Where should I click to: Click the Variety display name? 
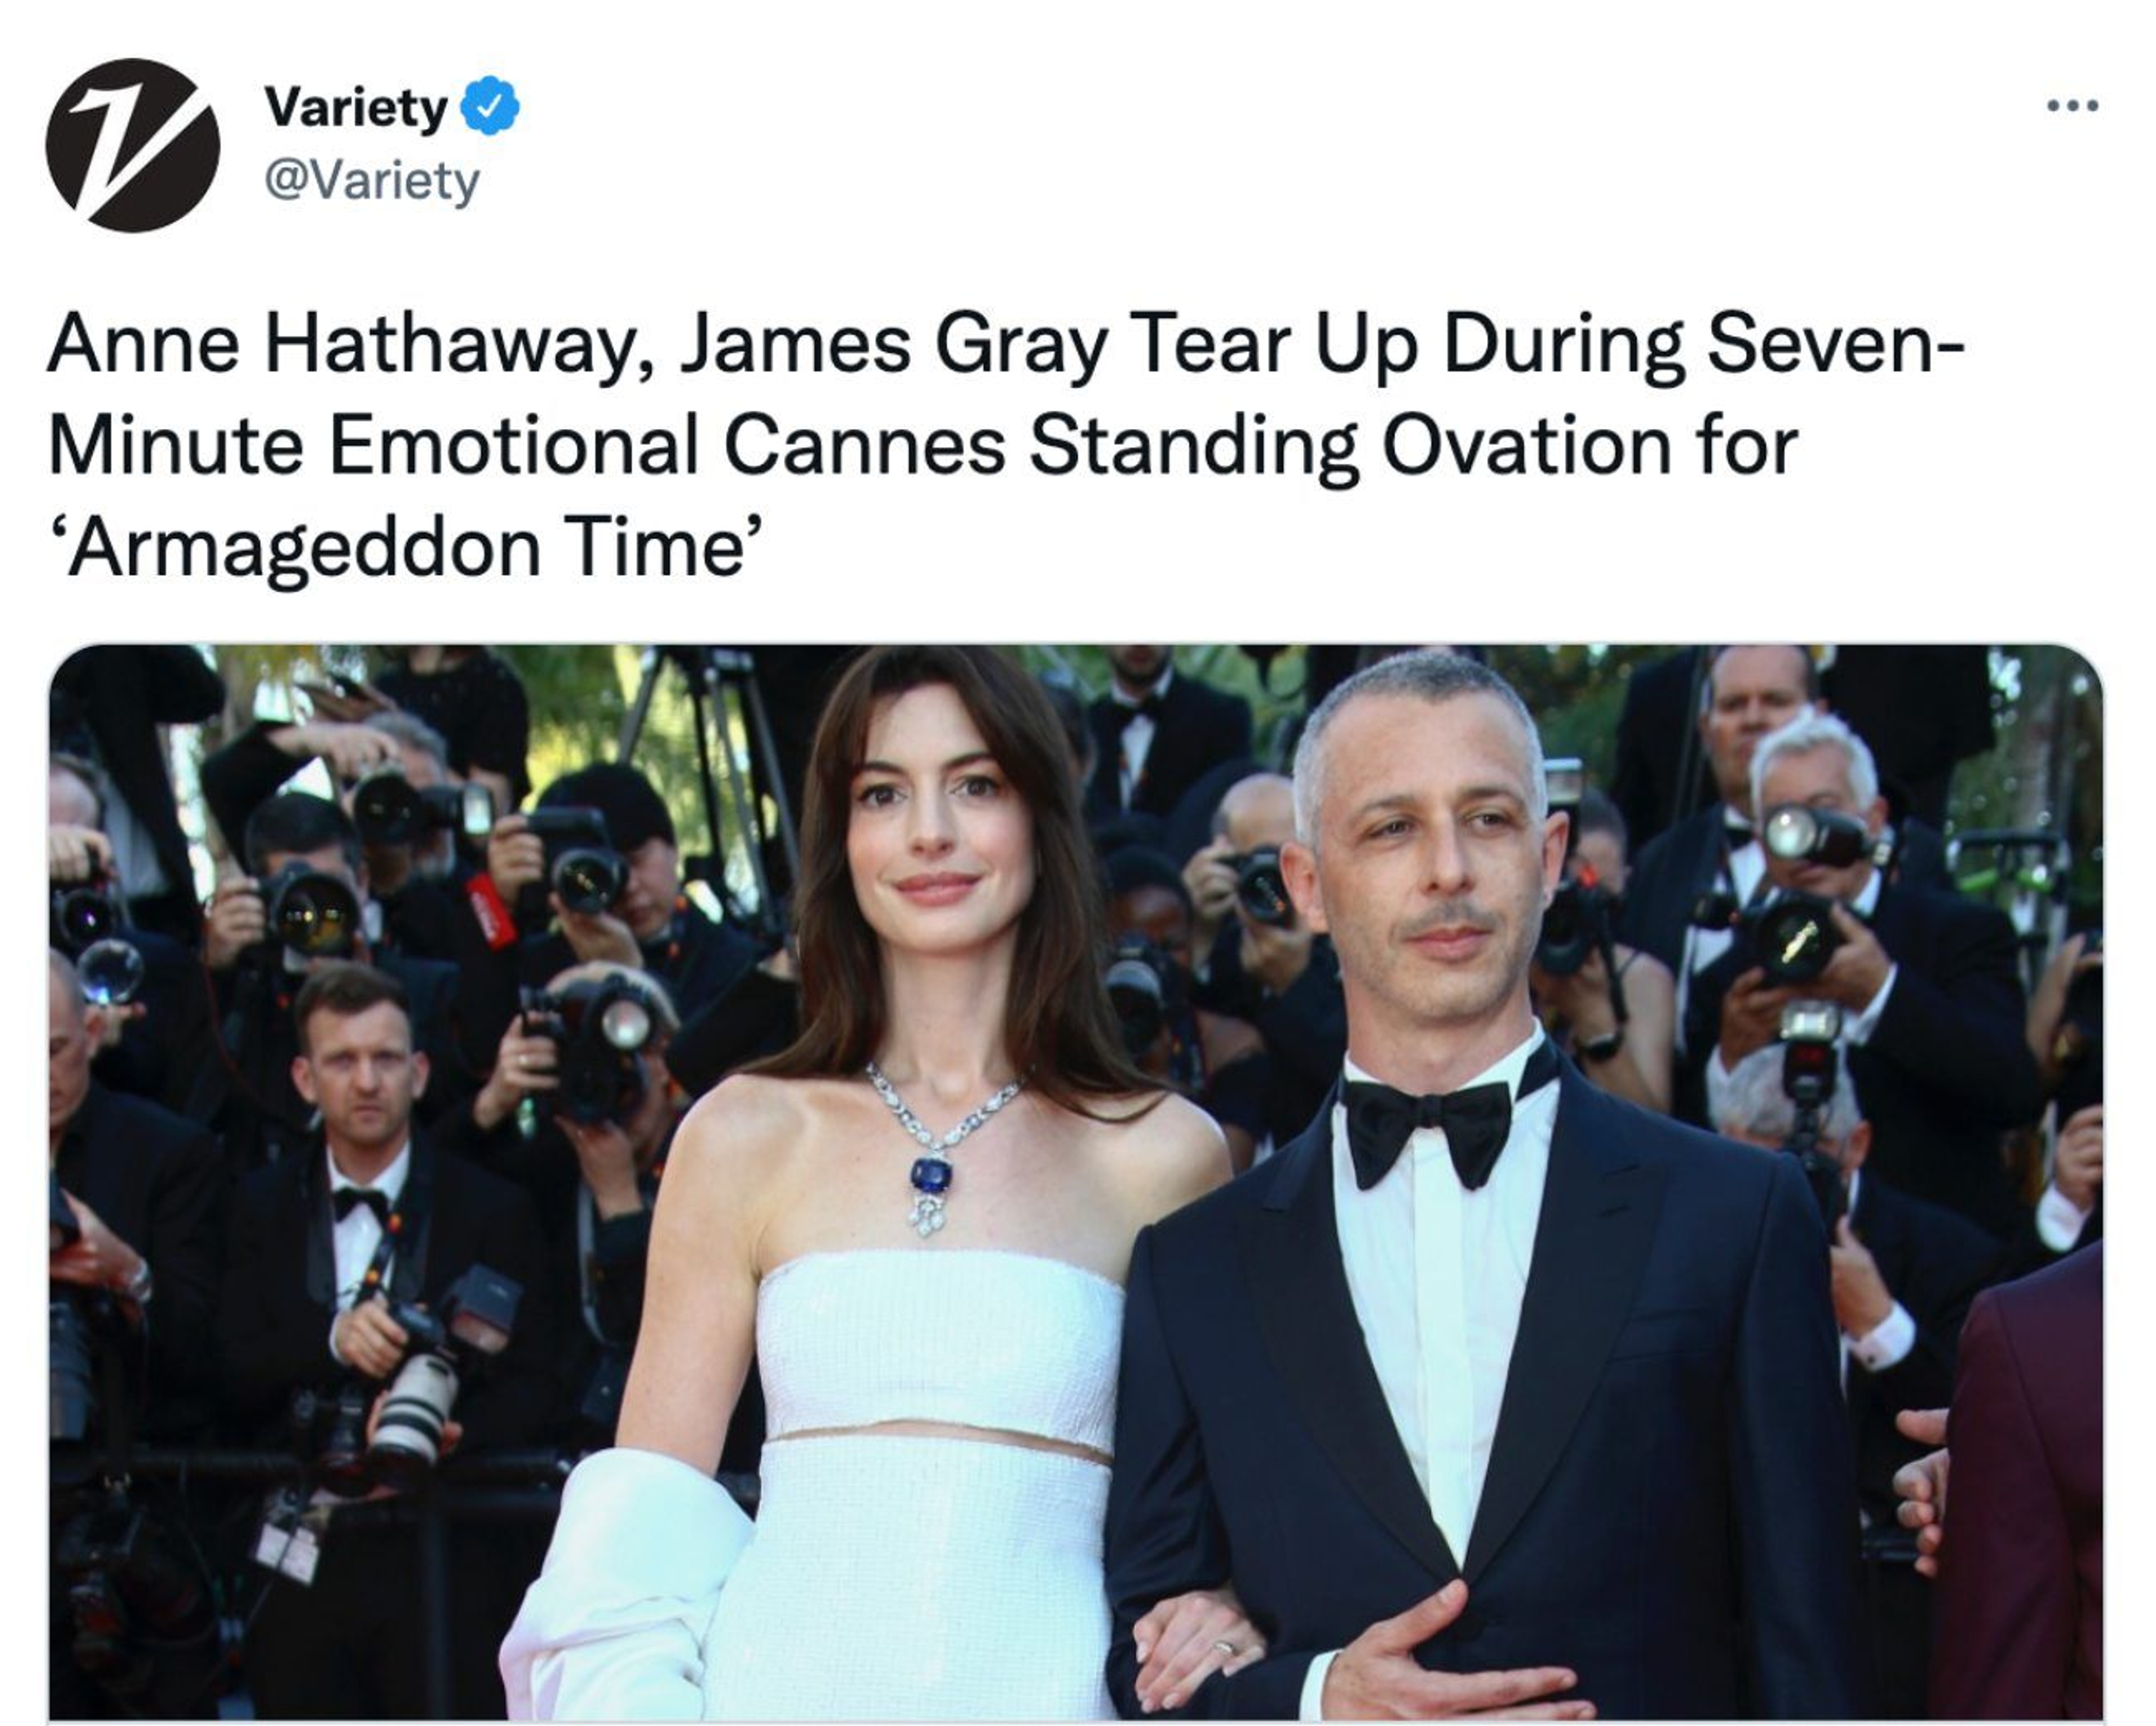tap(355, 107)
